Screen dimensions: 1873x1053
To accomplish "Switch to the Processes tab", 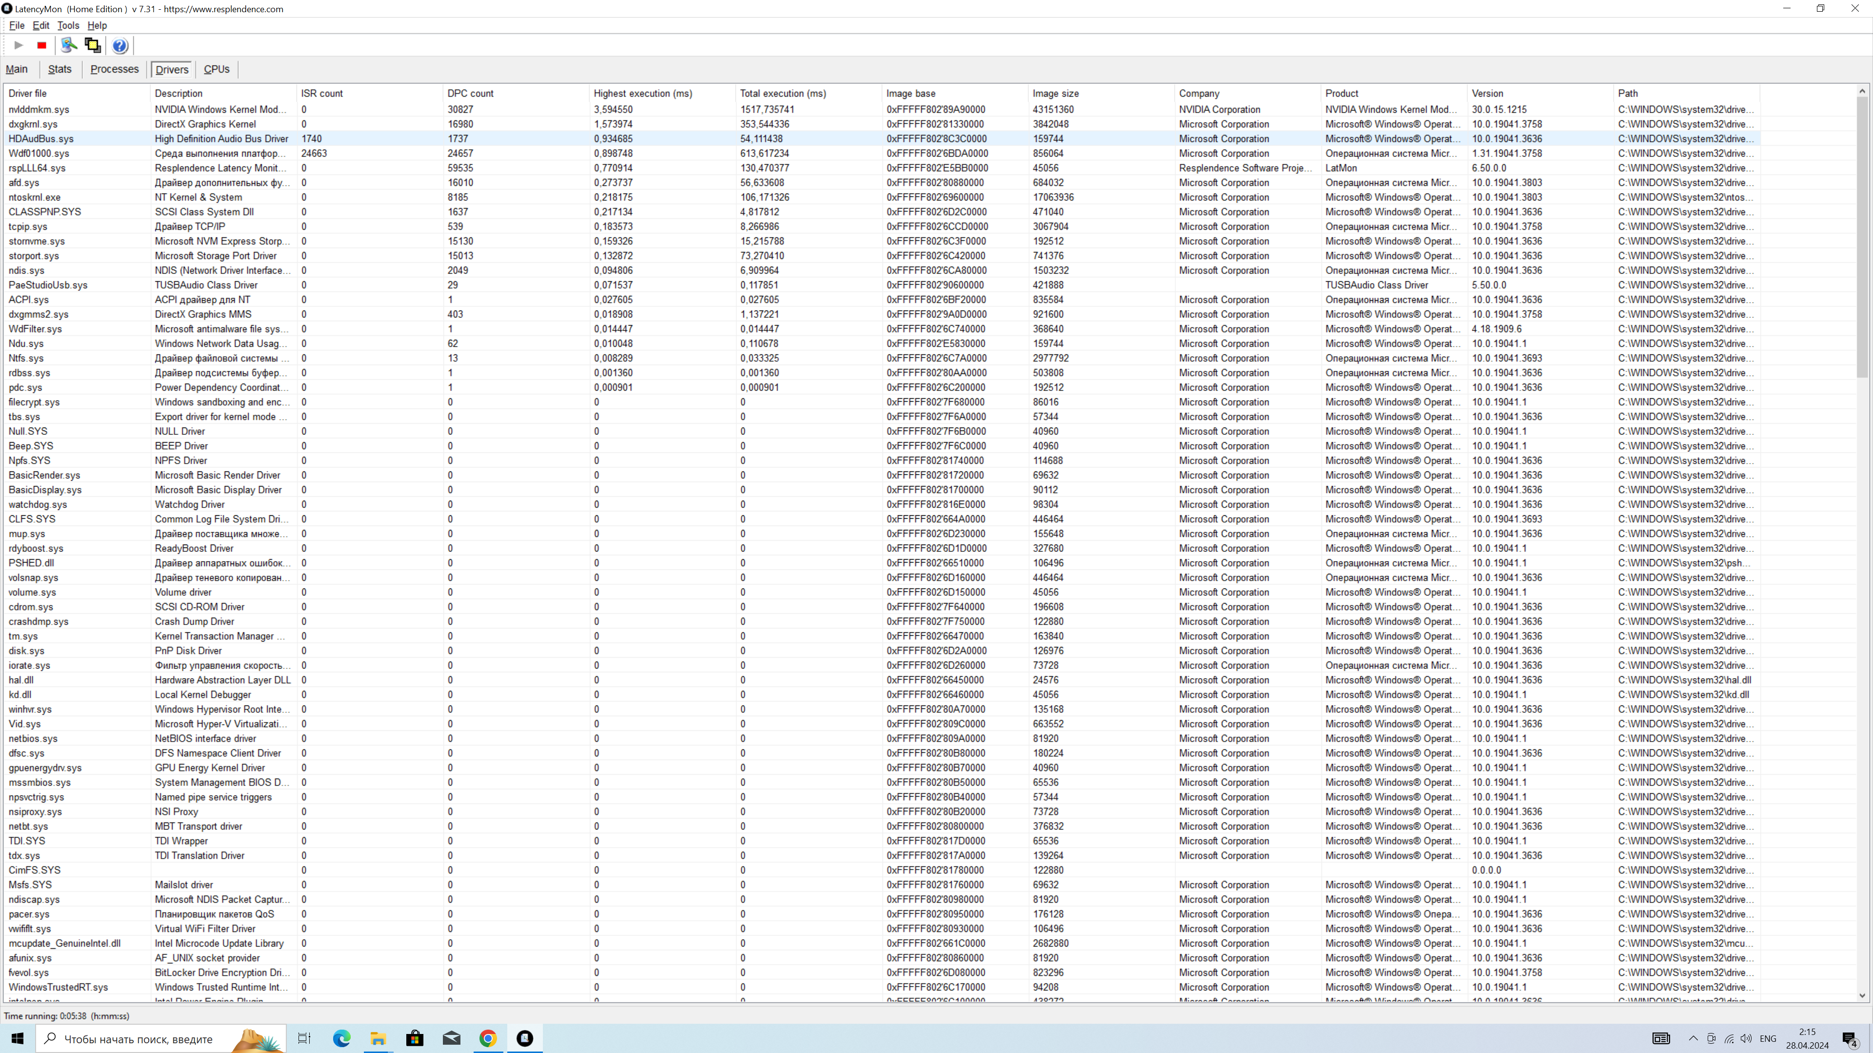I will click(114, 69).
